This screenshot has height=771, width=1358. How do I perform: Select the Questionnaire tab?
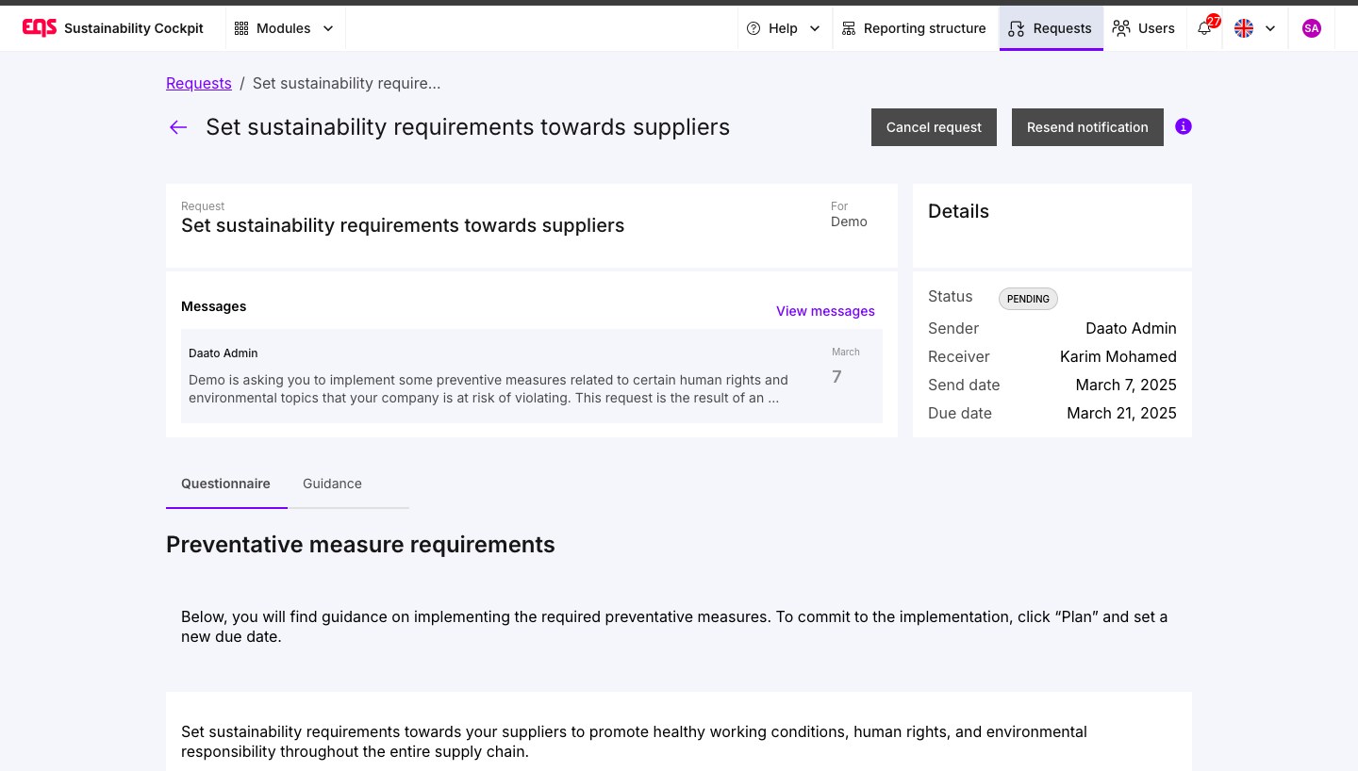(226, 484)
